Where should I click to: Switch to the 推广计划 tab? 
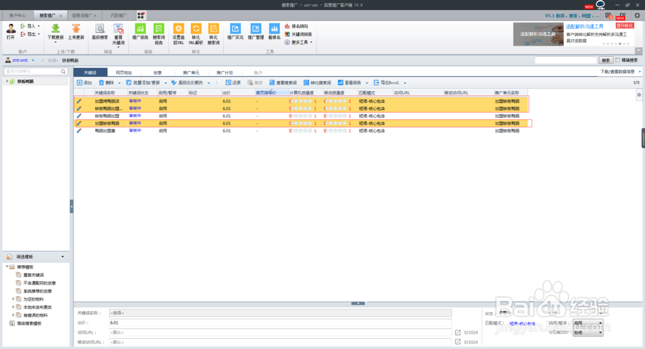(x=224, y=72)
